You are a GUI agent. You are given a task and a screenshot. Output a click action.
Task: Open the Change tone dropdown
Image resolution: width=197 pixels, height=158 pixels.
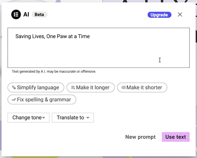[x=28, y=117]
